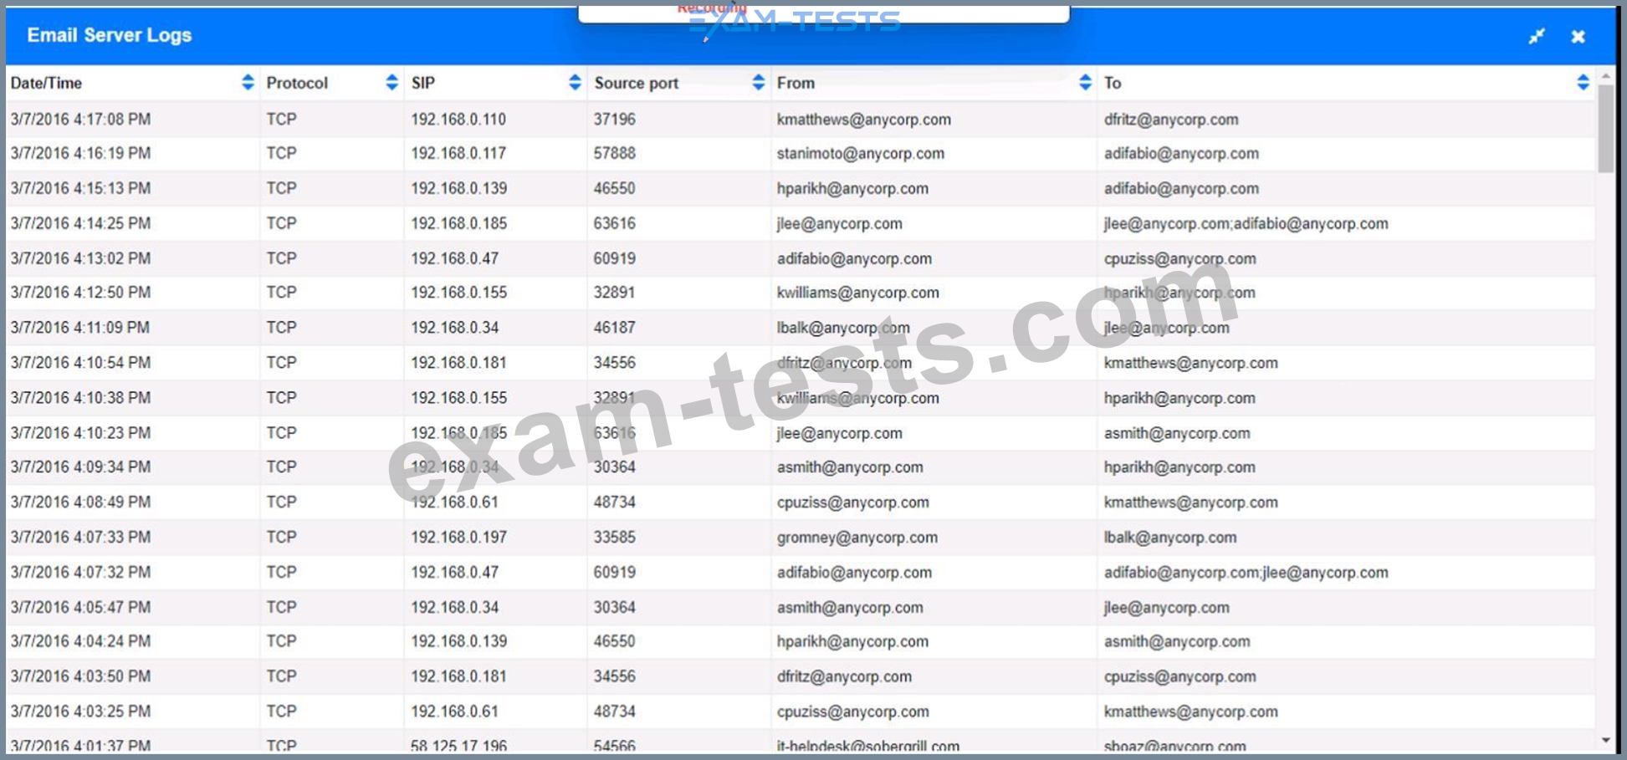Screen dimensions: 1627x760
Task: Sort the From column
Action: coord(1085,82)
